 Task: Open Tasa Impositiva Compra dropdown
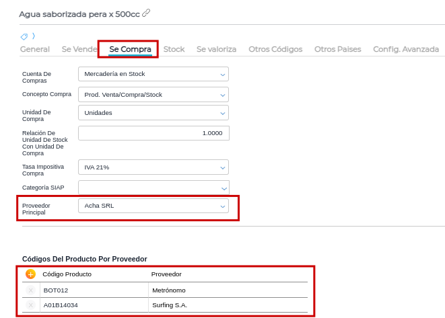click(153, 167)
